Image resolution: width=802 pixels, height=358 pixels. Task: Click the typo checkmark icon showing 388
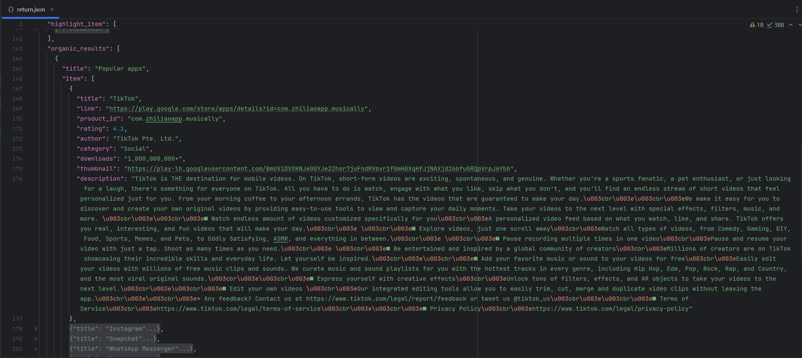coord(770,25)
